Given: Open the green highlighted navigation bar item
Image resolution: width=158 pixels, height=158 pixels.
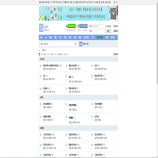Looking at the screenshot, I should 100,37.
